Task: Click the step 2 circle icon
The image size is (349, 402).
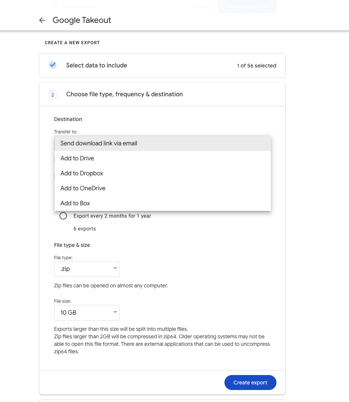Action: (x=53, y=95)
